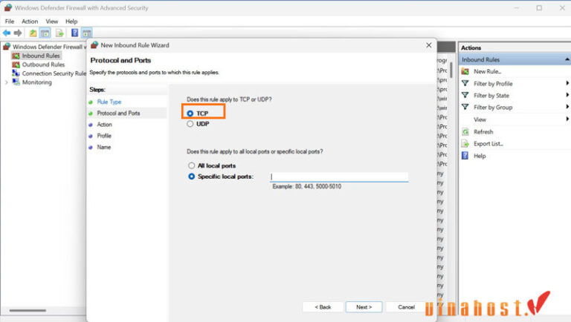
Task: Click the Monitoring tree icon
Action: point(16,82)
